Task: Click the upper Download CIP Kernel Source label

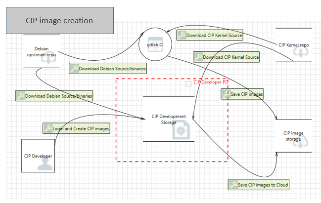Action: click(x=210, y=35)
